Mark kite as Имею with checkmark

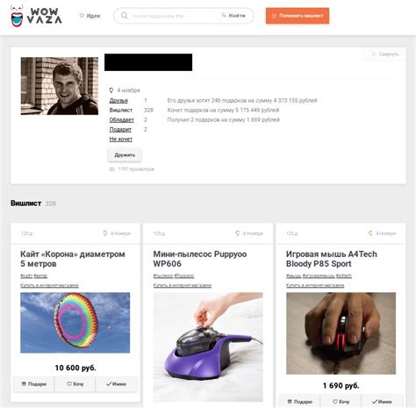click(117, 384)
